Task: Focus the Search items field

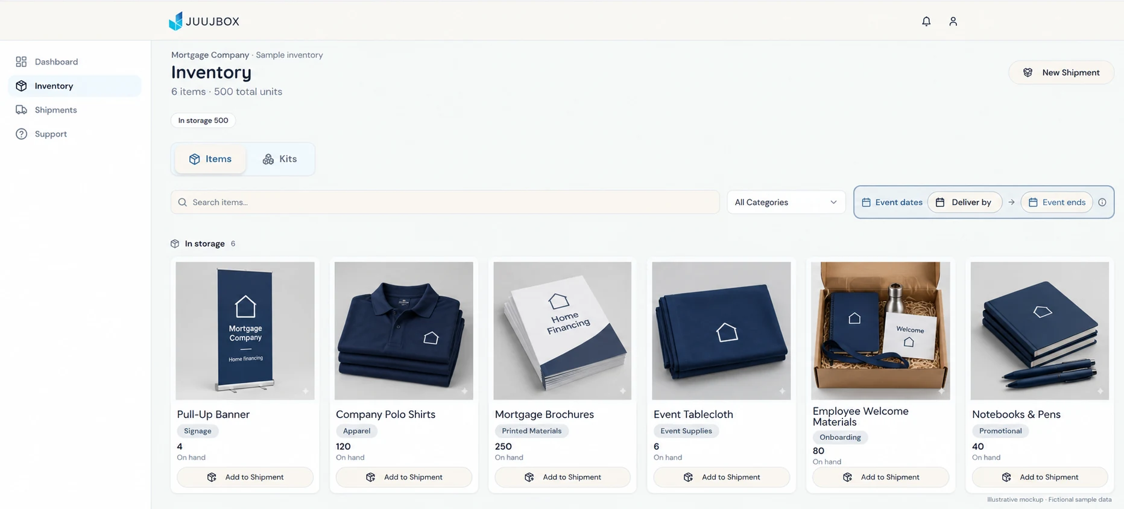Action: (x=445, y=202)
